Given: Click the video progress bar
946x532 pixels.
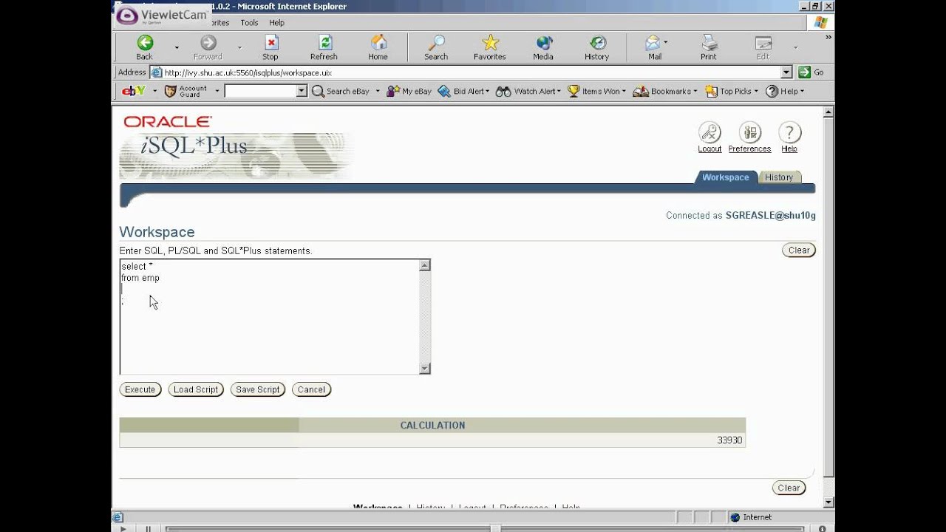Looking at the screenshot, I should 485,528.
